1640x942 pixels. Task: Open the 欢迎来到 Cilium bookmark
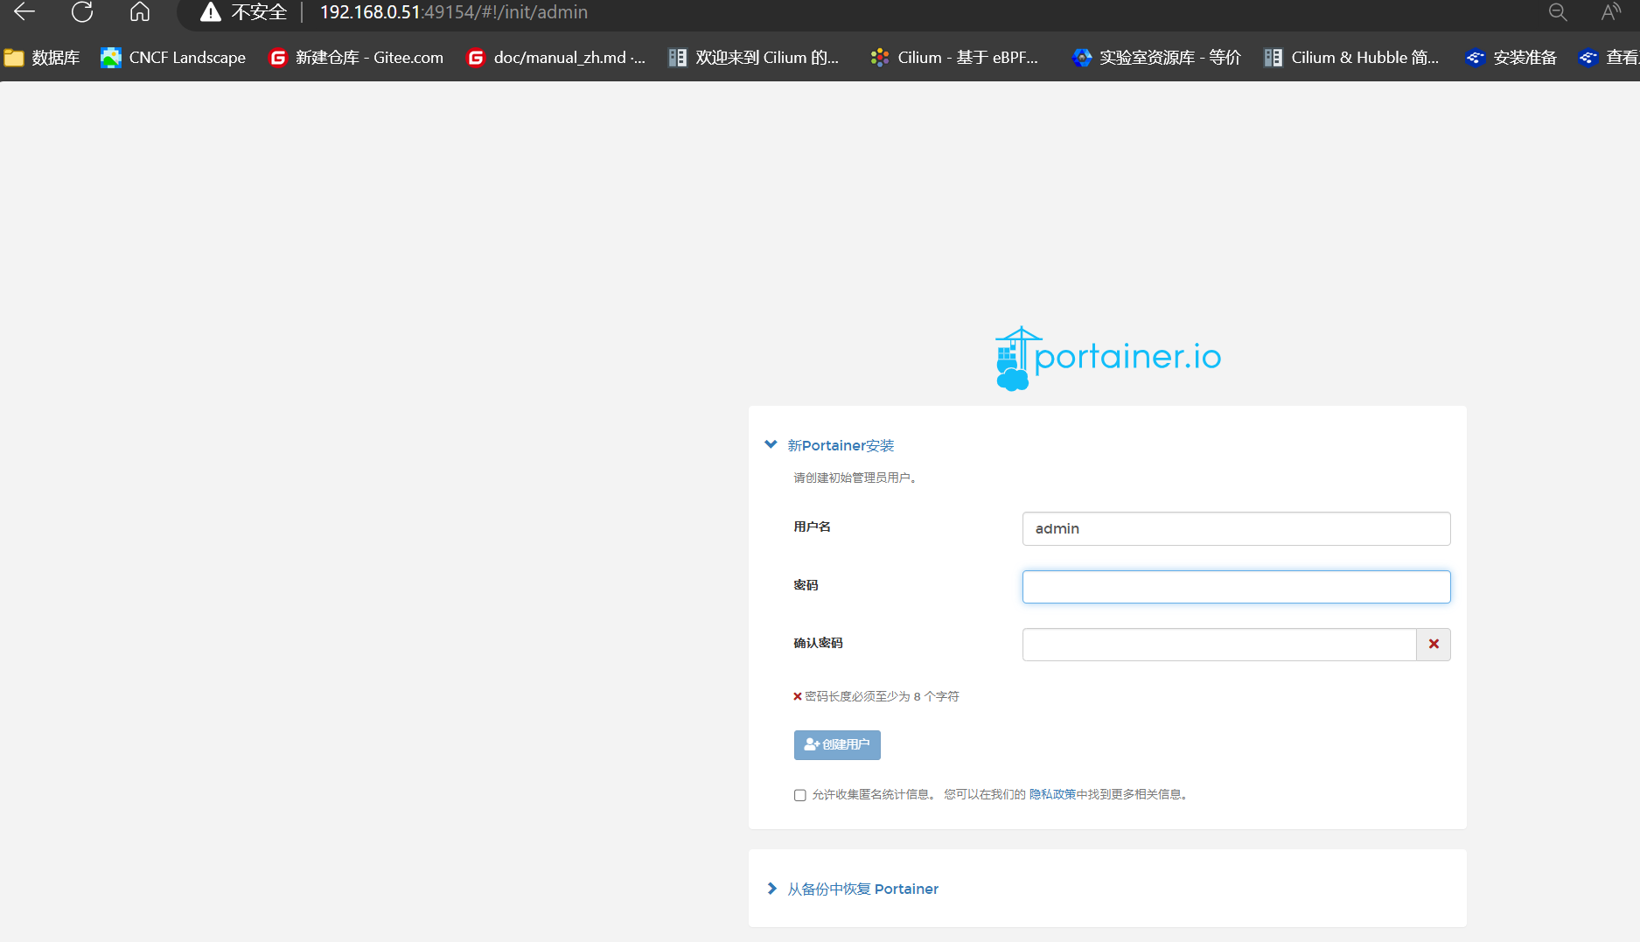pos(753,58)
